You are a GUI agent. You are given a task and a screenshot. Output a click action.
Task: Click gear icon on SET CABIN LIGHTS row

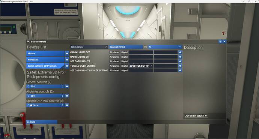point(180,61)
